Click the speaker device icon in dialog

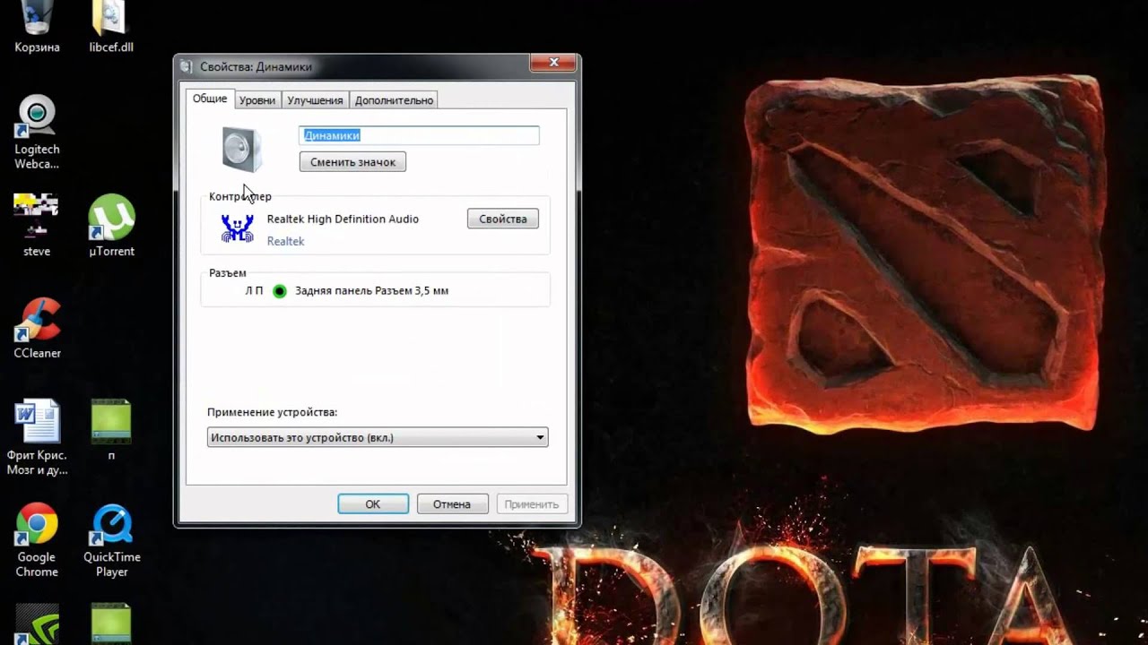242,150
